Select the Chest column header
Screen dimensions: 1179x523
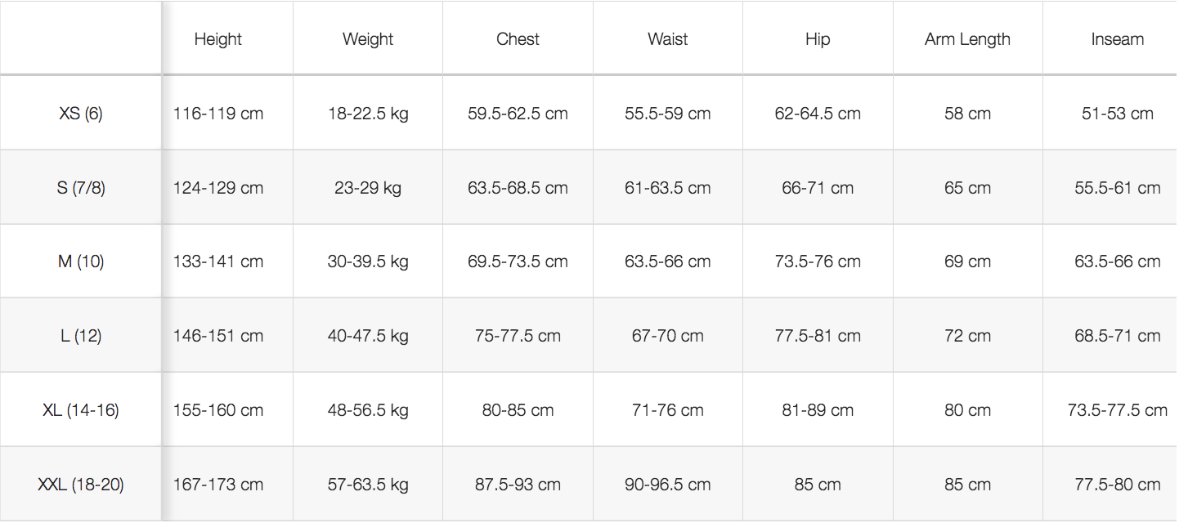[518, 39]
